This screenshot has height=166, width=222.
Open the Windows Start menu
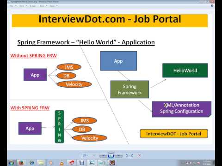click(11, 163)
